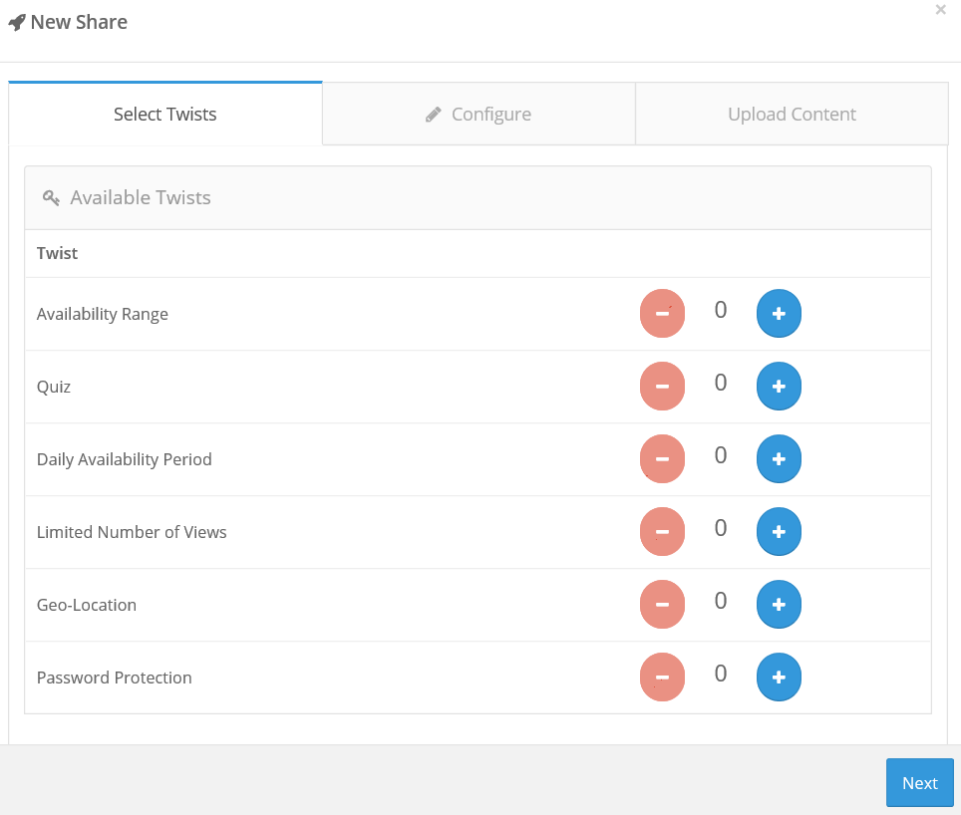Select the Quiz label
The height and width of the screenshot is (815, 961).
pos(54,387)
